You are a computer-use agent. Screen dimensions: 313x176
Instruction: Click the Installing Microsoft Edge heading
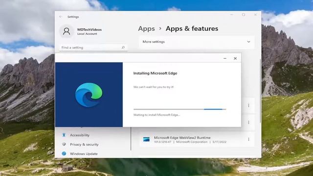click(x=156, y=73)
